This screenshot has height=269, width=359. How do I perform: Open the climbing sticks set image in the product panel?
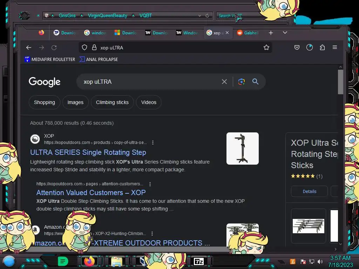(x=308, y=226)
